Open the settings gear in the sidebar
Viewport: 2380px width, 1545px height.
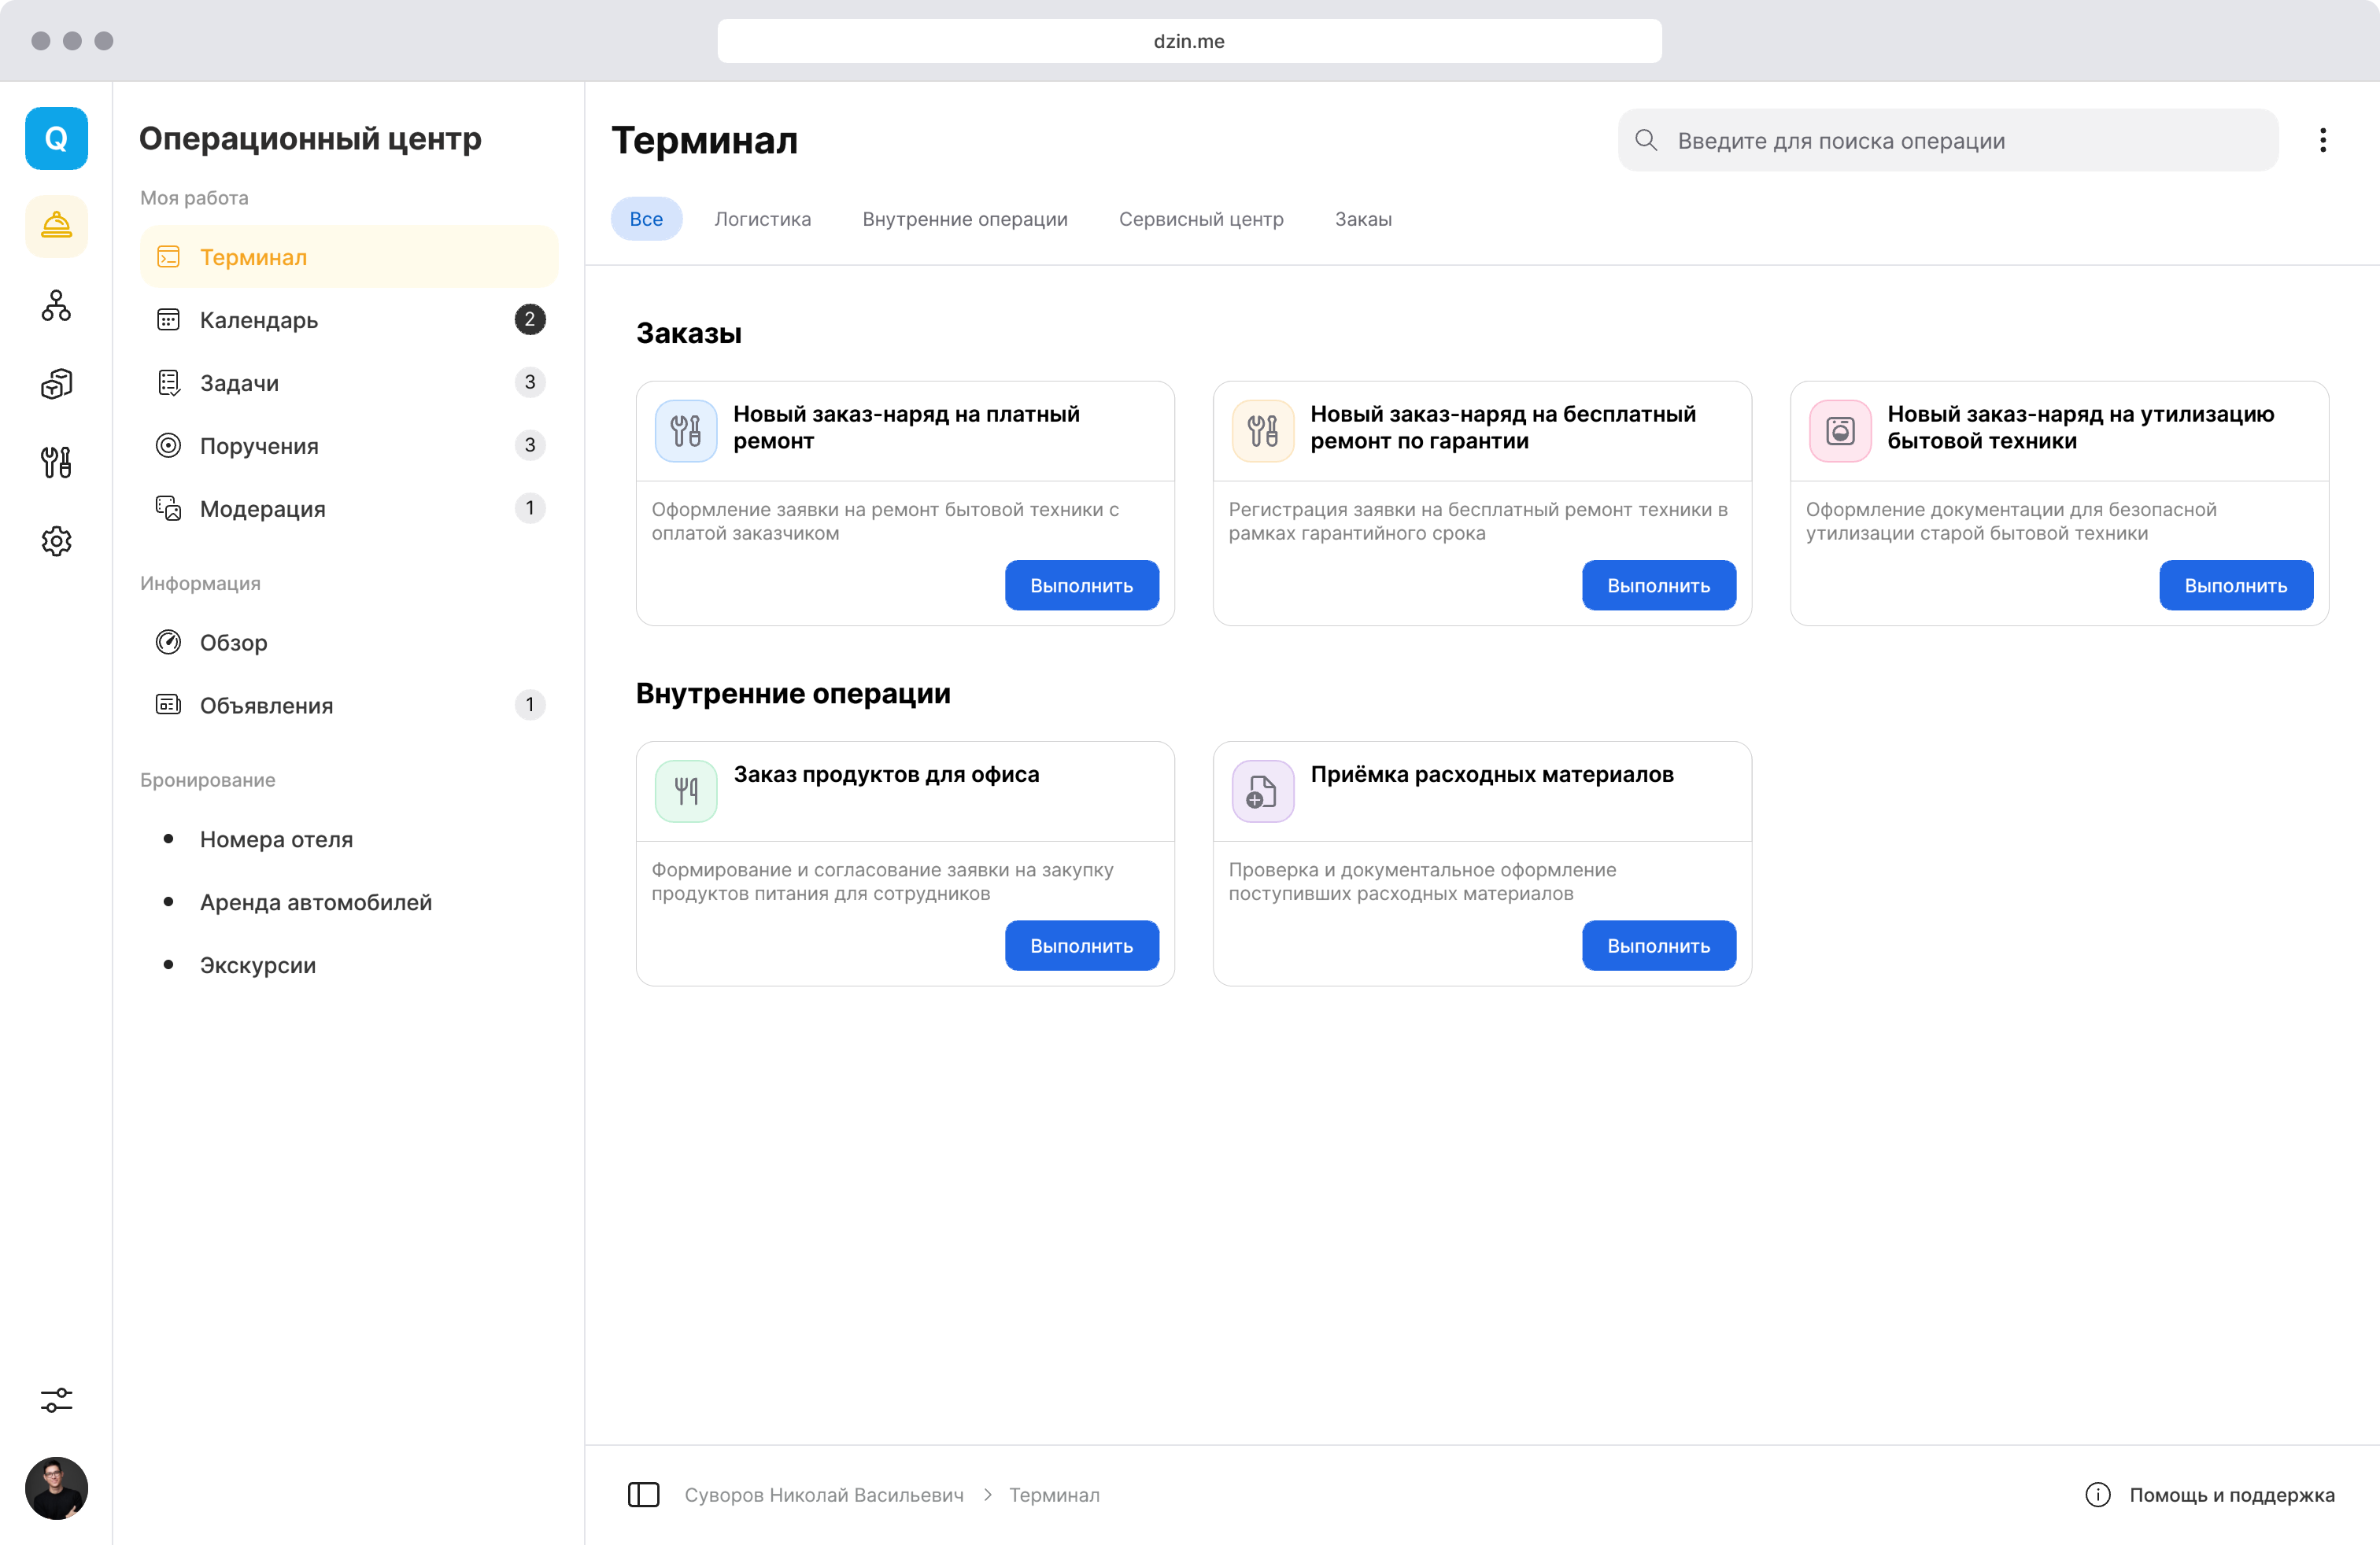(56, 540)
